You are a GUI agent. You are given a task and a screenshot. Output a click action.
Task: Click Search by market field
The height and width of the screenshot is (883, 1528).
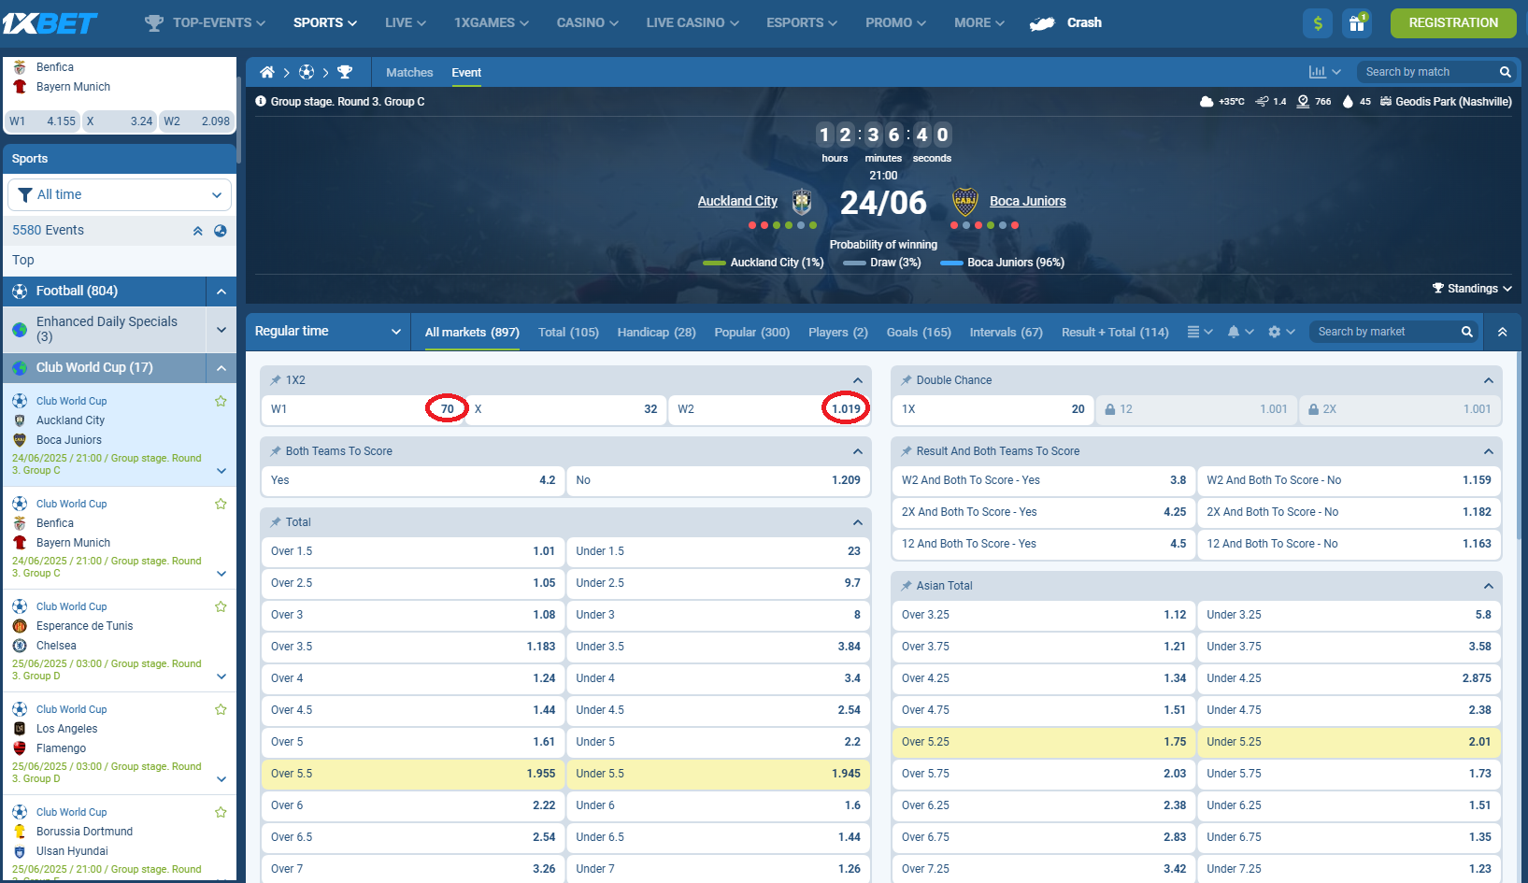[x=1383, y=332]
